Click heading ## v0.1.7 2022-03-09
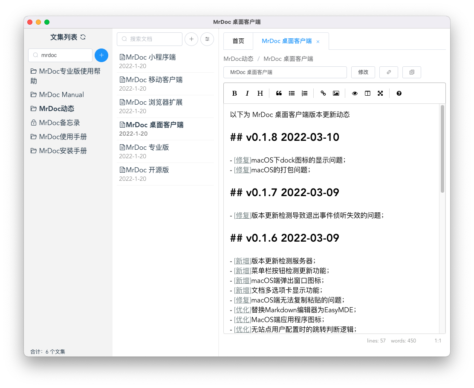 click(x=285, y=192)
